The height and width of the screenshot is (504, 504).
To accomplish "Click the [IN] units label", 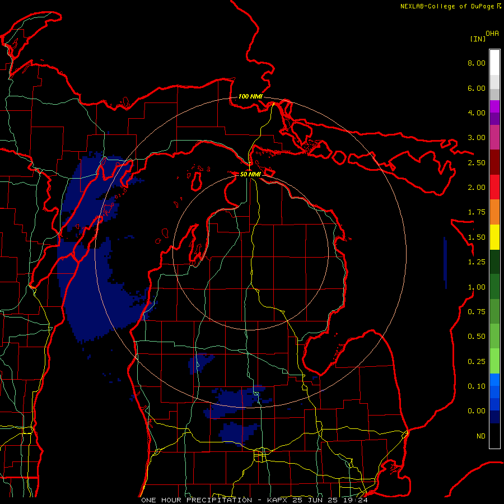I will click(478, 39).
